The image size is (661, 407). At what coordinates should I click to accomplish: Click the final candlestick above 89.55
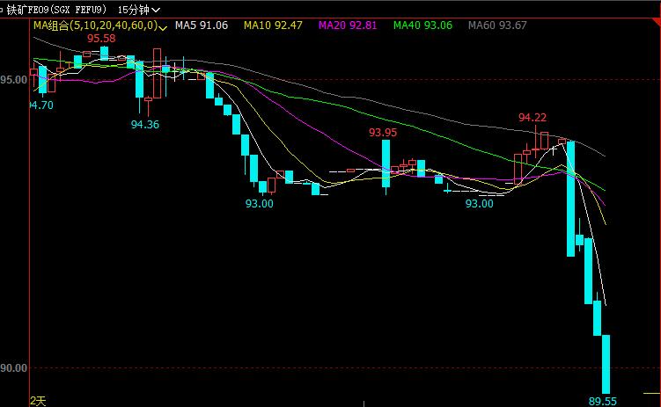(606, 364)
